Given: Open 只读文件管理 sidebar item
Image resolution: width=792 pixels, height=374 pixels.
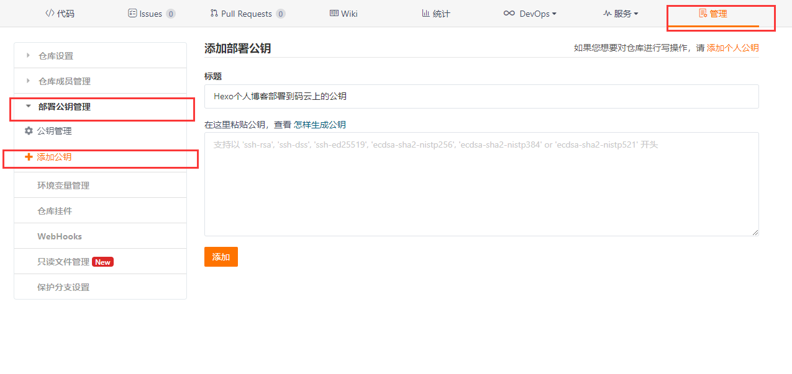Looking at the screenshot, I should [100, 261].
